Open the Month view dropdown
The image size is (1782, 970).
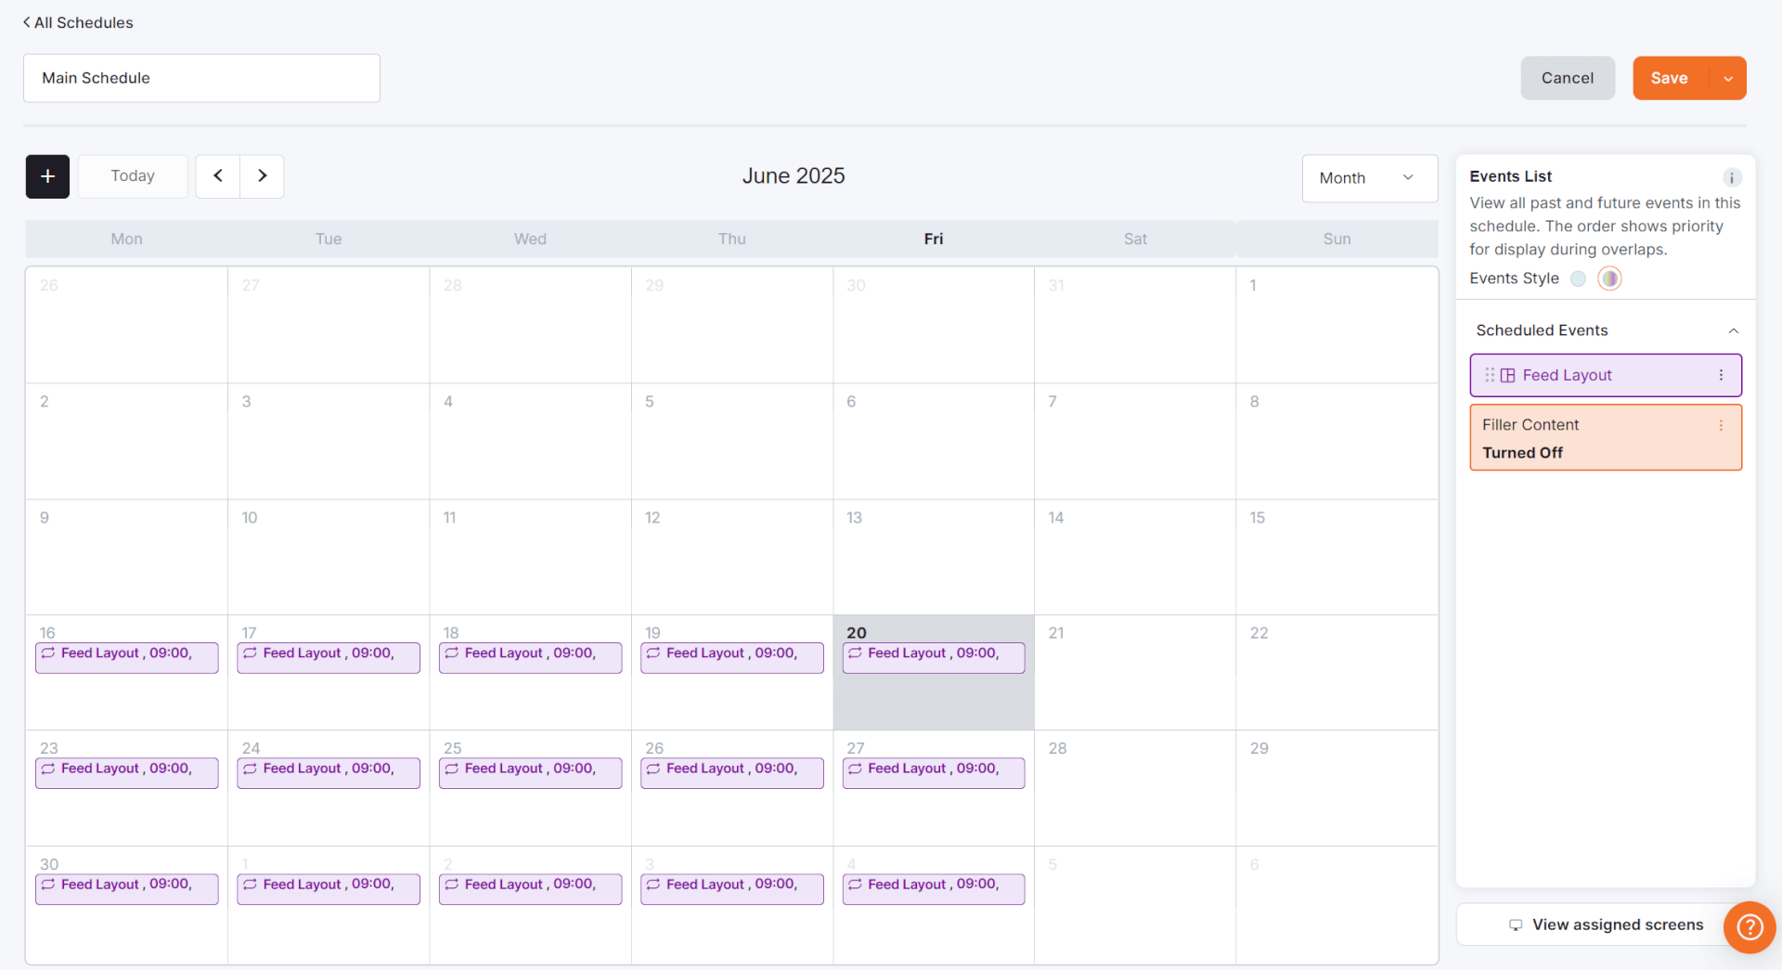tap(1369, 177)
